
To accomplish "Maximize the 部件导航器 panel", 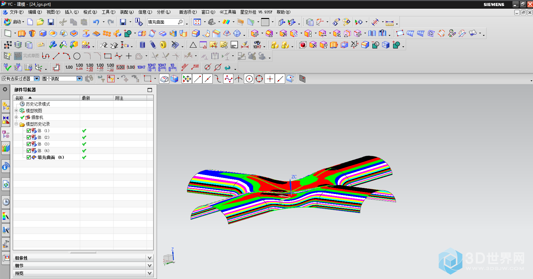I will pyautogui.click(x=150, y=90).
